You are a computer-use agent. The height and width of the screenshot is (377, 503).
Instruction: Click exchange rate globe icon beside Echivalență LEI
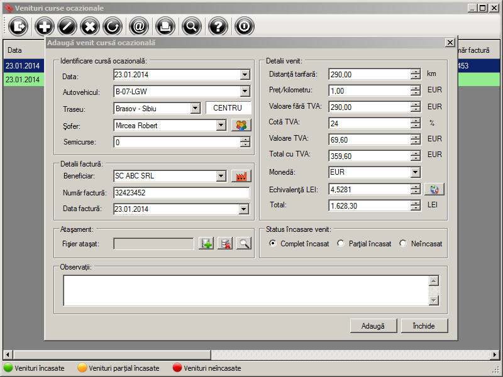434,189
